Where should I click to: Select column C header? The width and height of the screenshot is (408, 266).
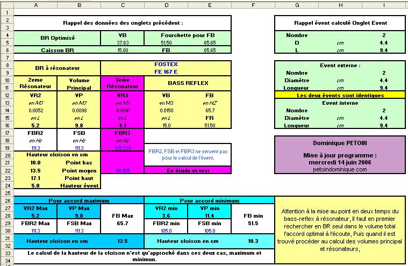[123, 5]
